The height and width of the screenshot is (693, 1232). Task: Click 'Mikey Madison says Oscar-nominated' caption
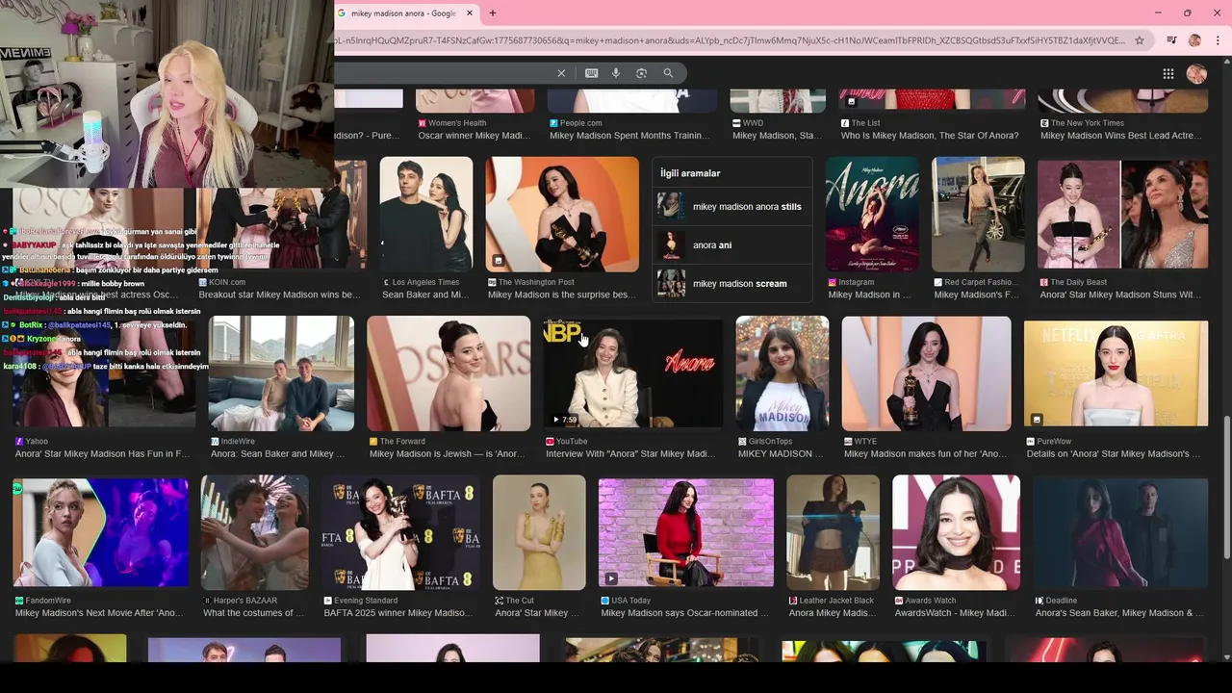click(684, 613)
